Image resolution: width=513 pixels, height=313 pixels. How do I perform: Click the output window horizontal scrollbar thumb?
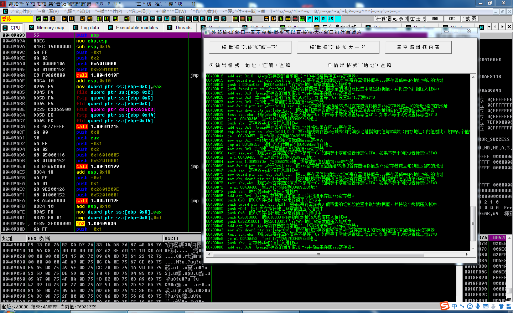(318, 254)
